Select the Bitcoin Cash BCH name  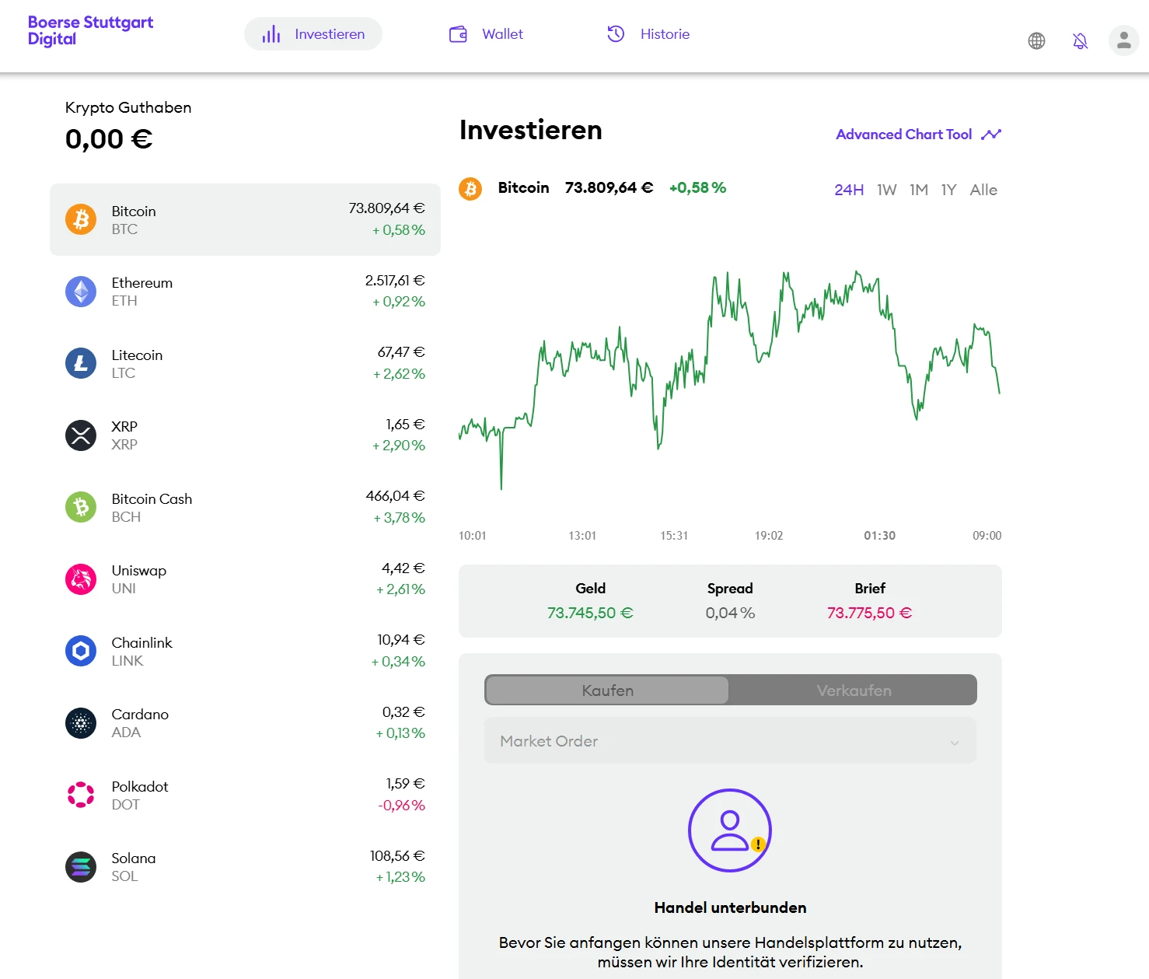(152, 508)
